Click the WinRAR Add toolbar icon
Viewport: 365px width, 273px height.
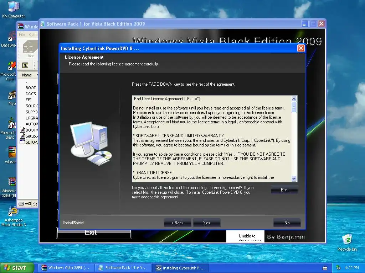30,50
